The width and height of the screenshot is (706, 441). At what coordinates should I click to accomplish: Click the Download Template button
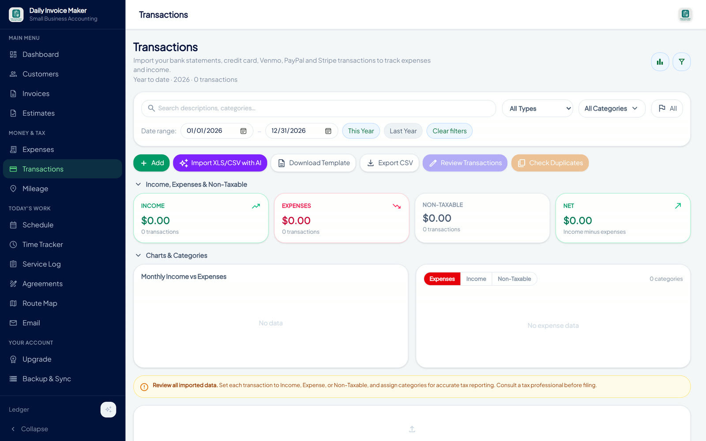[x=313, y=163]
